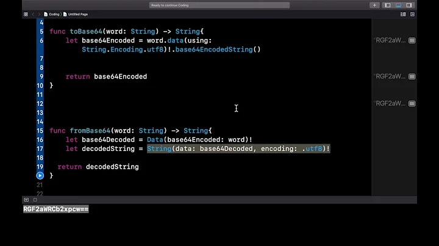Adjust editor options icon in jump bar

(x=403, y=14)
